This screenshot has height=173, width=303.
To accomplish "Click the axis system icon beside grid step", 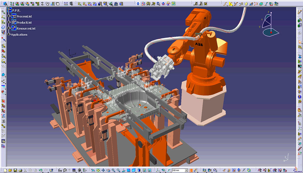I will [x=158, y=170].
